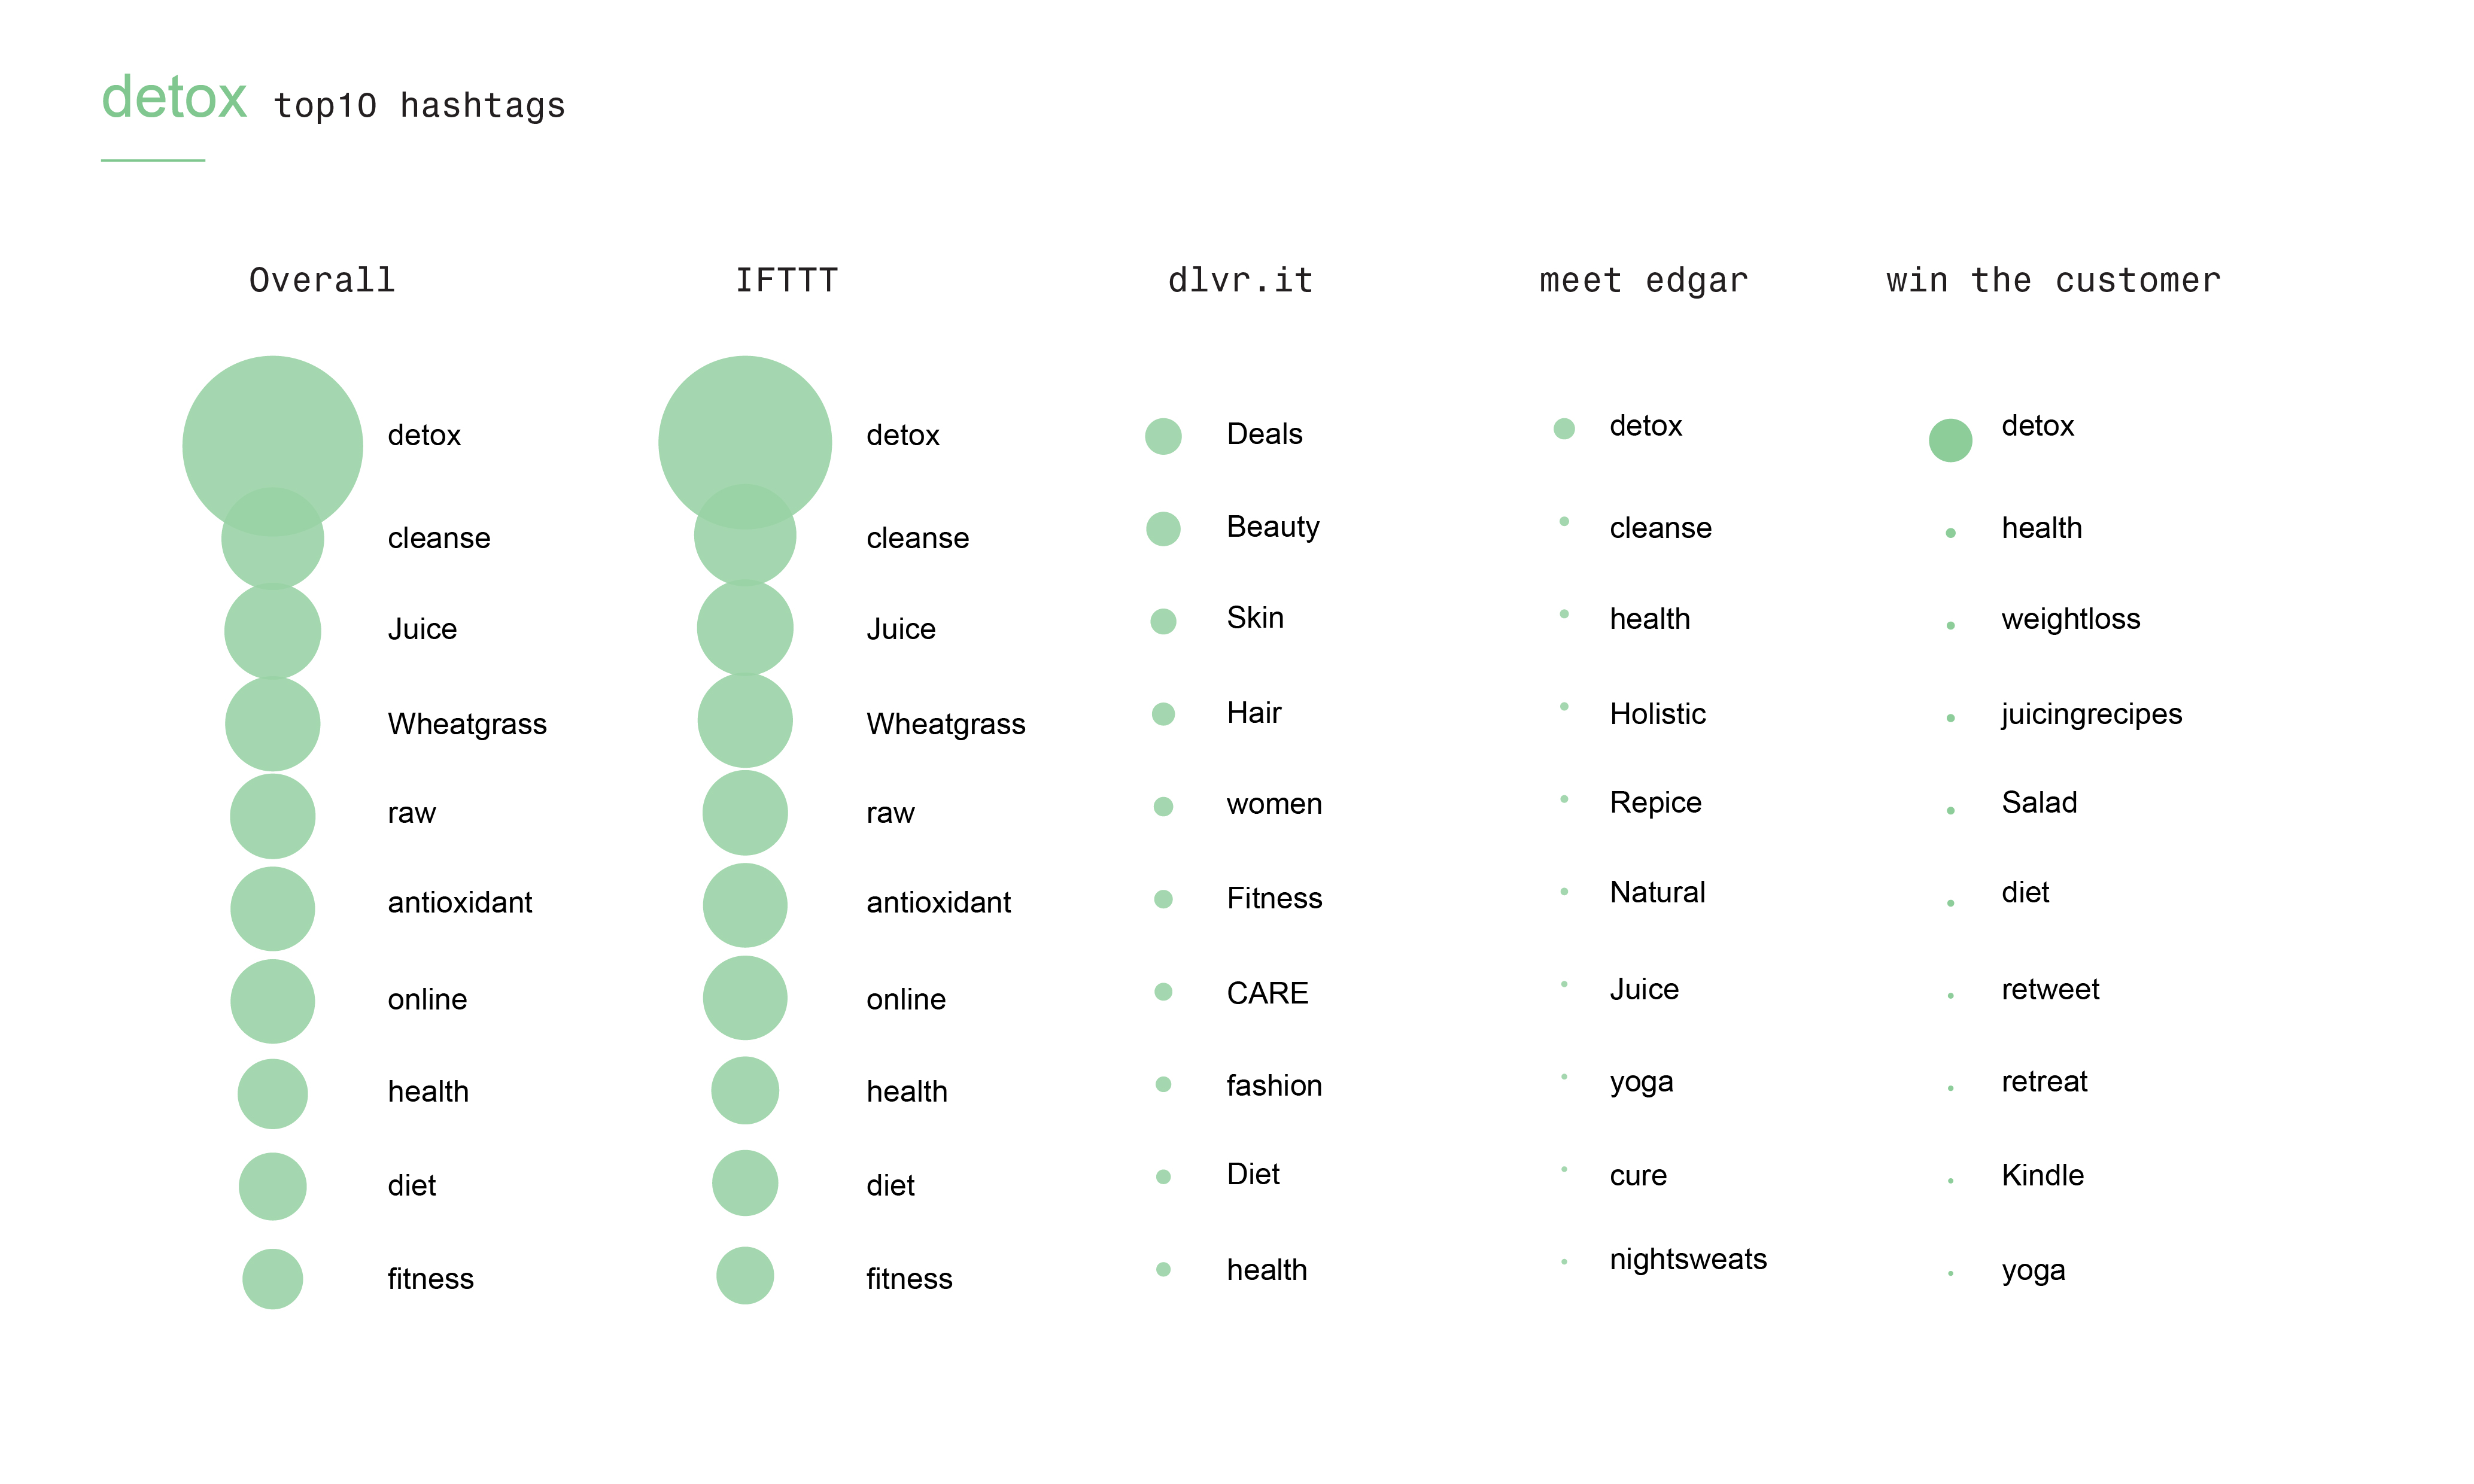The image size is (2474, 1484).
Task: Select the dlvr.it column heading
Action: point(1240,281)
